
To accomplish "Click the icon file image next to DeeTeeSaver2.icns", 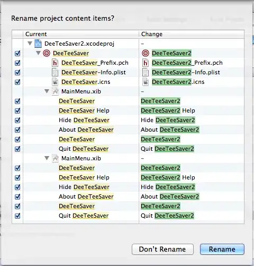I will [146, 82].
